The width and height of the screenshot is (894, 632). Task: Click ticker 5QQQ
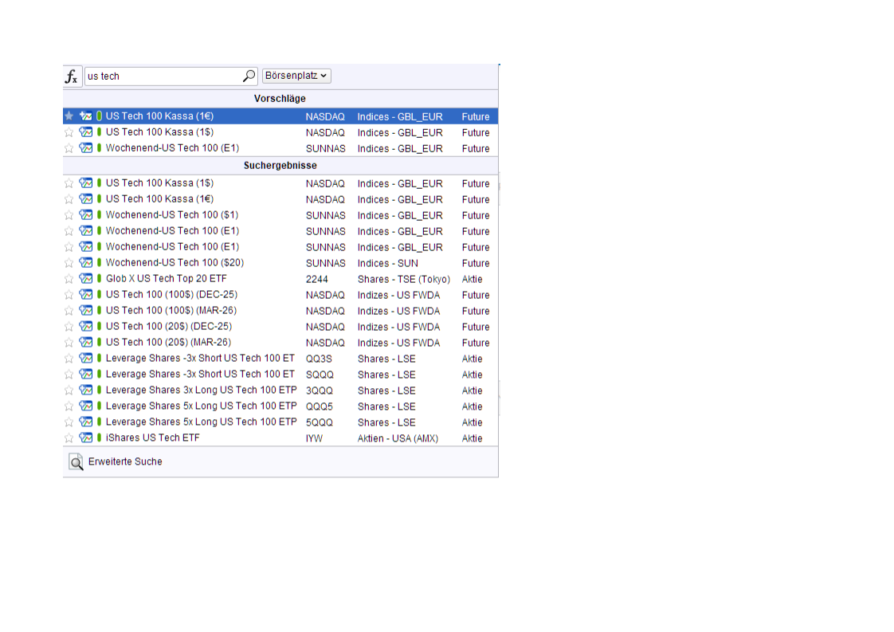coord(320,422)
